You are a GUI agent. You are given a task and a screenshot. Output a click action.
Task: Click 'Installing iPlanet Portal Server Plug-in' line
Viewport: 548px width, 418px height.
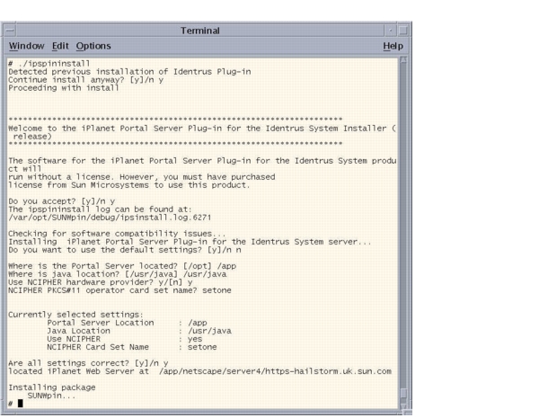click(190, 242)
